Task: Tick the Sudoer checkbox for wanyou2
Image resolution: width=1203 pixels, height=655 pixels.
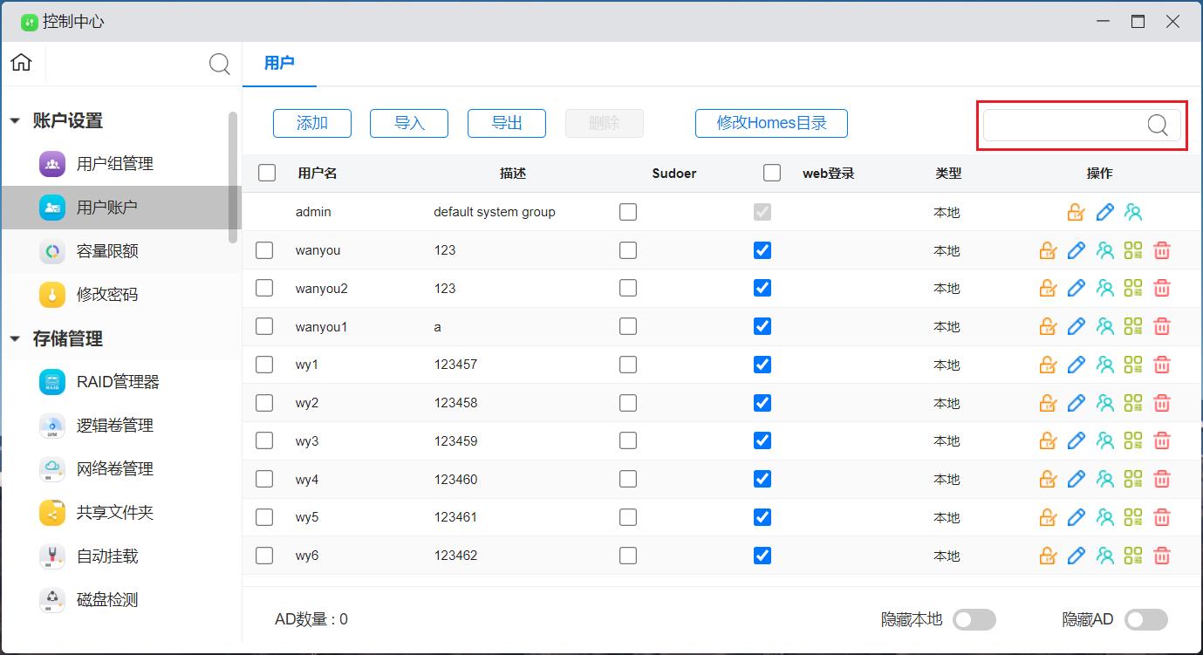Action: 628,288
